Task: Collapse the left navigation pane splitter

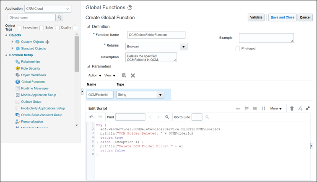Action: 82,91
